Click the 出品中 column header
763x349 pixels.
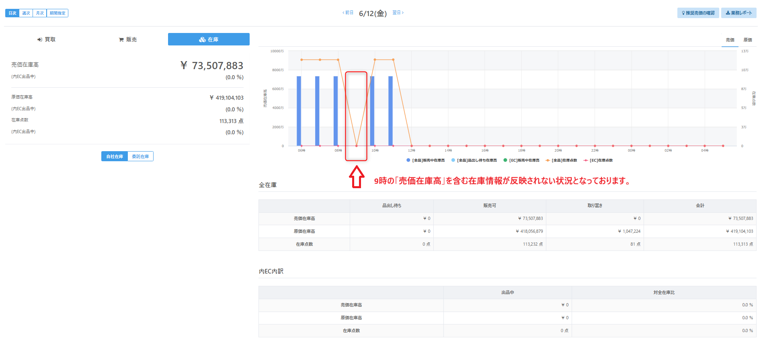[x=508, y=292]
